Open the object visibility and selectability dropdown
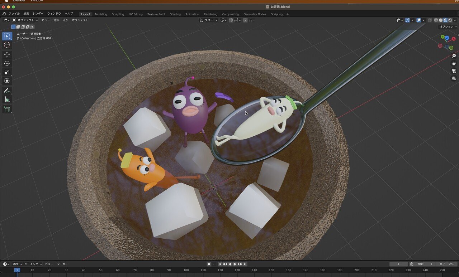This screenshot has width=459, height=277. pos(399,20)
